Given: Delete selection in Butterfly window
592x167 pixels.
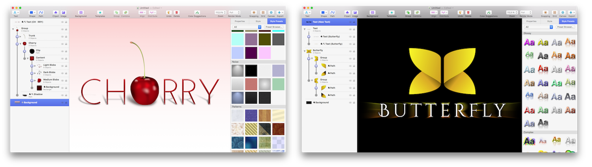Looking at the screenshot, I should (468, 13).
